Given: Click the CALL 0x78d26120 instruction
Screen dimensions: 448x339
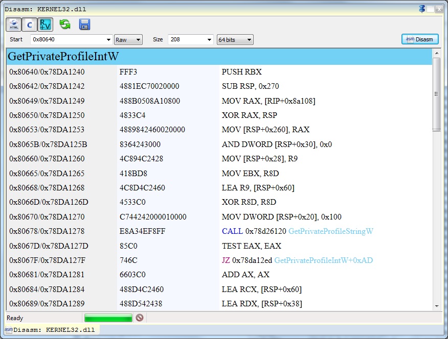Looking at the screenshot, I should [x=254, y=231].
